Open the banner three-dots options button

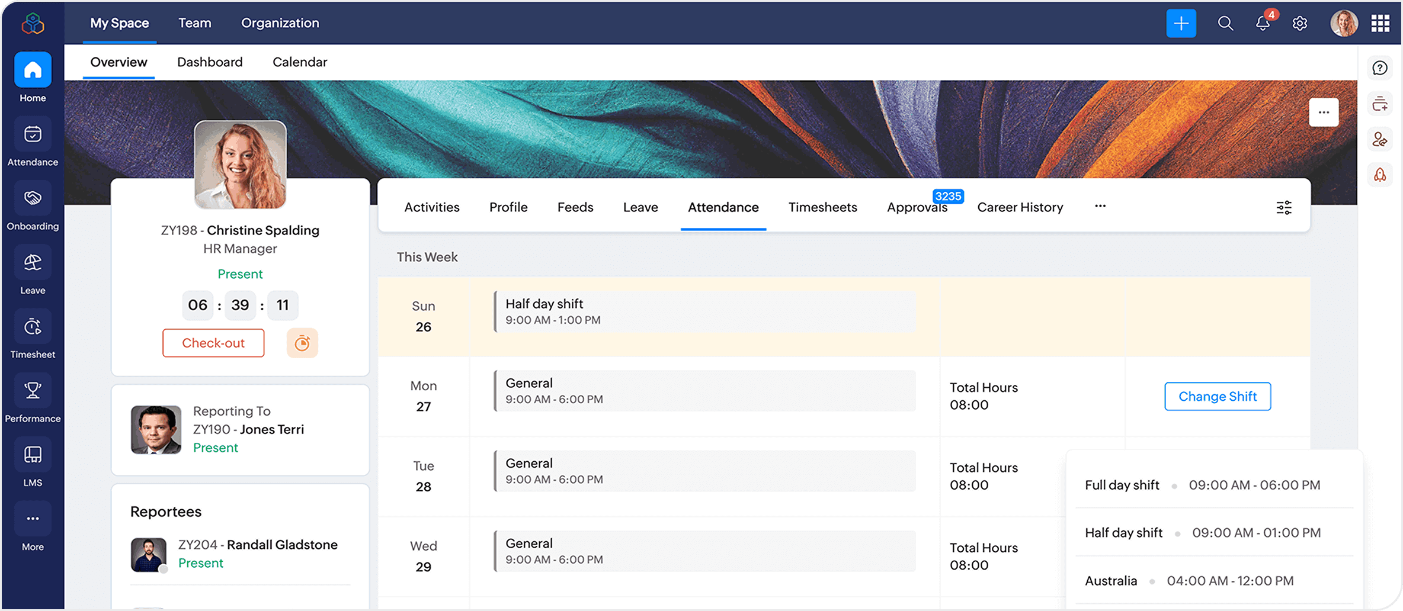click(x=1324, y=112)
